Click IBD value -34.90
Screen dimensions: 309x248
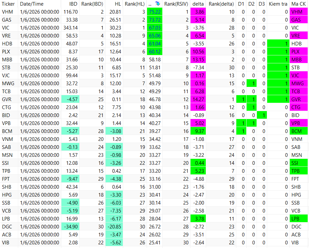[70, 227]
